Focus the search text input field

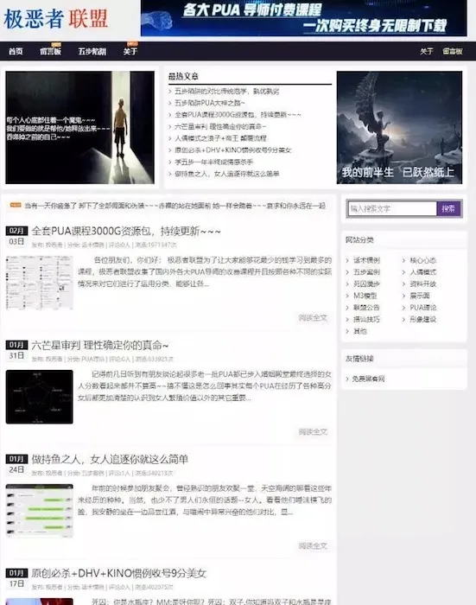(x=392, y=209)
